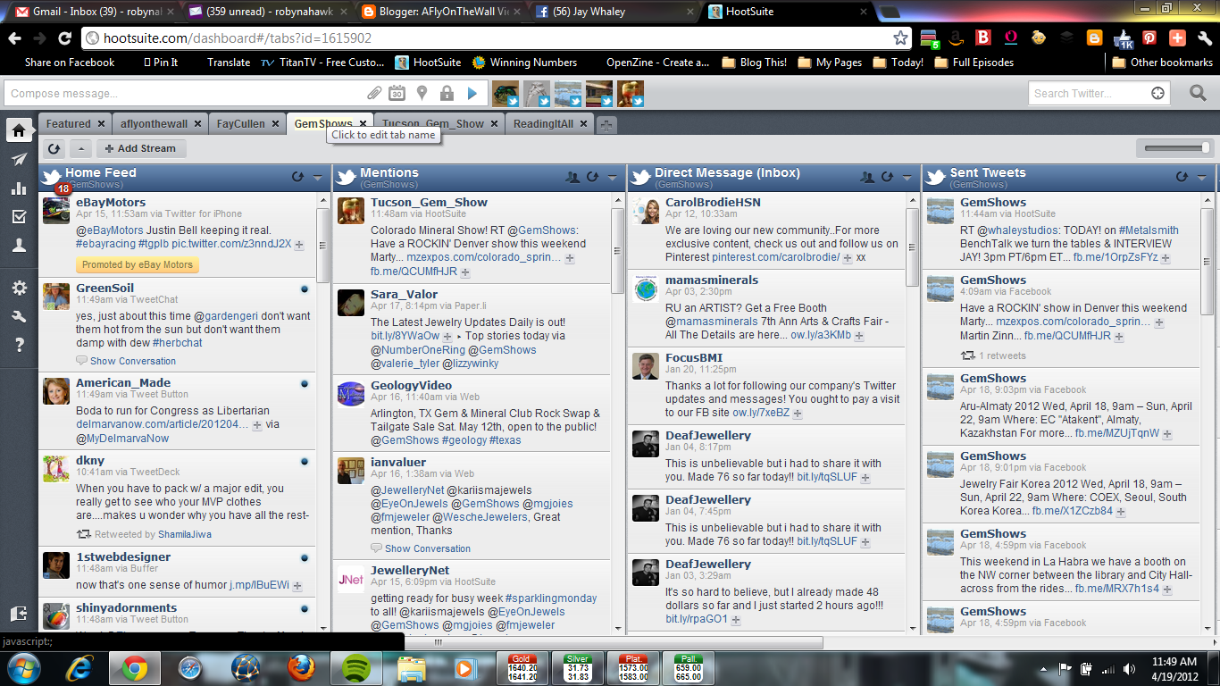Image resolution: width=1220 pixels, height=686 pixels.
Task: Open the Help question-mark sidebar icon
Action: coord(19,345)
